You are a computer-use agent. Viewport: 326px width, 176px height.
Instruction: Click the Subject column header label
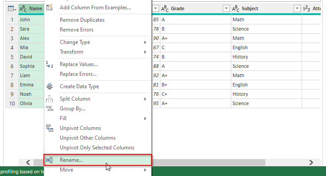250,8
